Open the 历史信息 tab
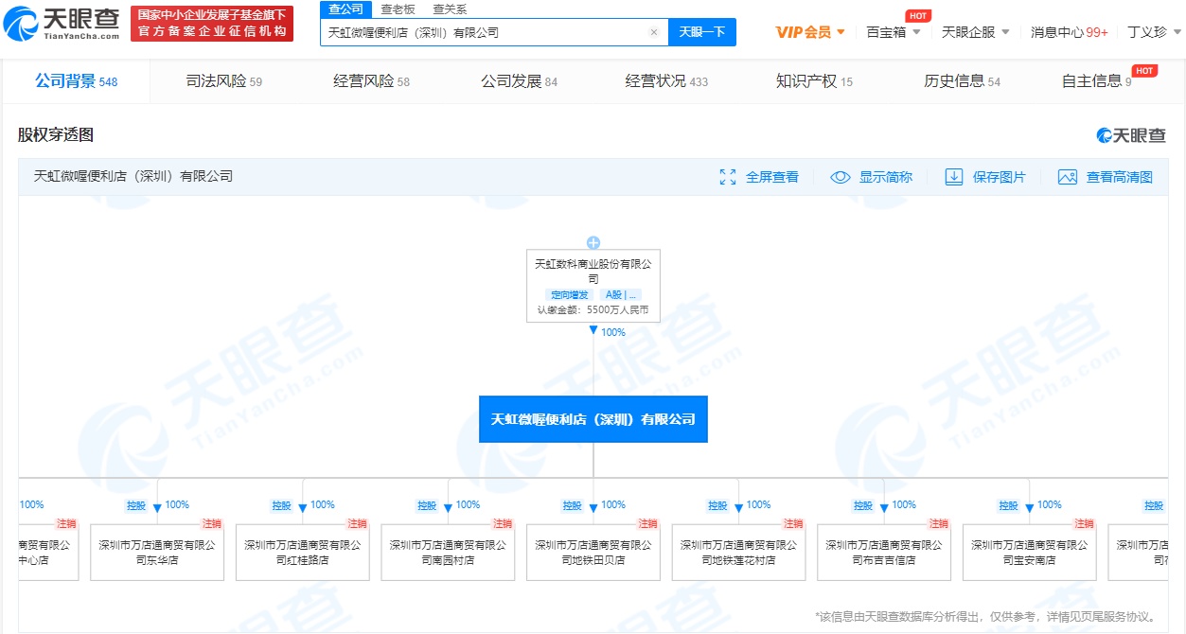Viewport: 1186px width, 634px height. [963, 81]
